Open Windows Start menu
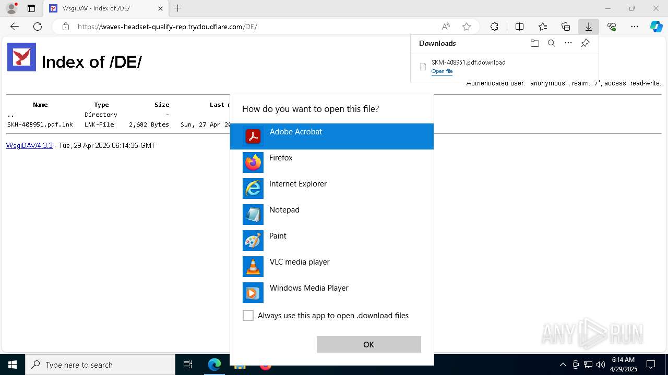This screenshot has width=668, height=375. pos(13,365)
